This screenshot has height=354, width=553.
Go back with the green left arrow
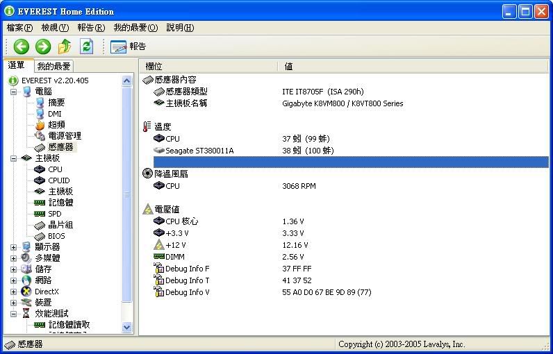pos(21,47)
